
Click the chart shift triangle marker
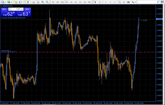pyautogui.click(x=140, y=5)
